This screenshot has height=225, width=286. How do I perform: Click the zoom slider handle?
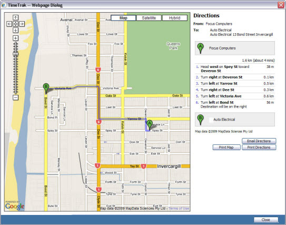pyautogui.click(x=16, y=54)
